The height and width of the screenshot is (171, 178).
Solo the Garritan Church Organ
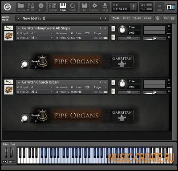(113, 83)
